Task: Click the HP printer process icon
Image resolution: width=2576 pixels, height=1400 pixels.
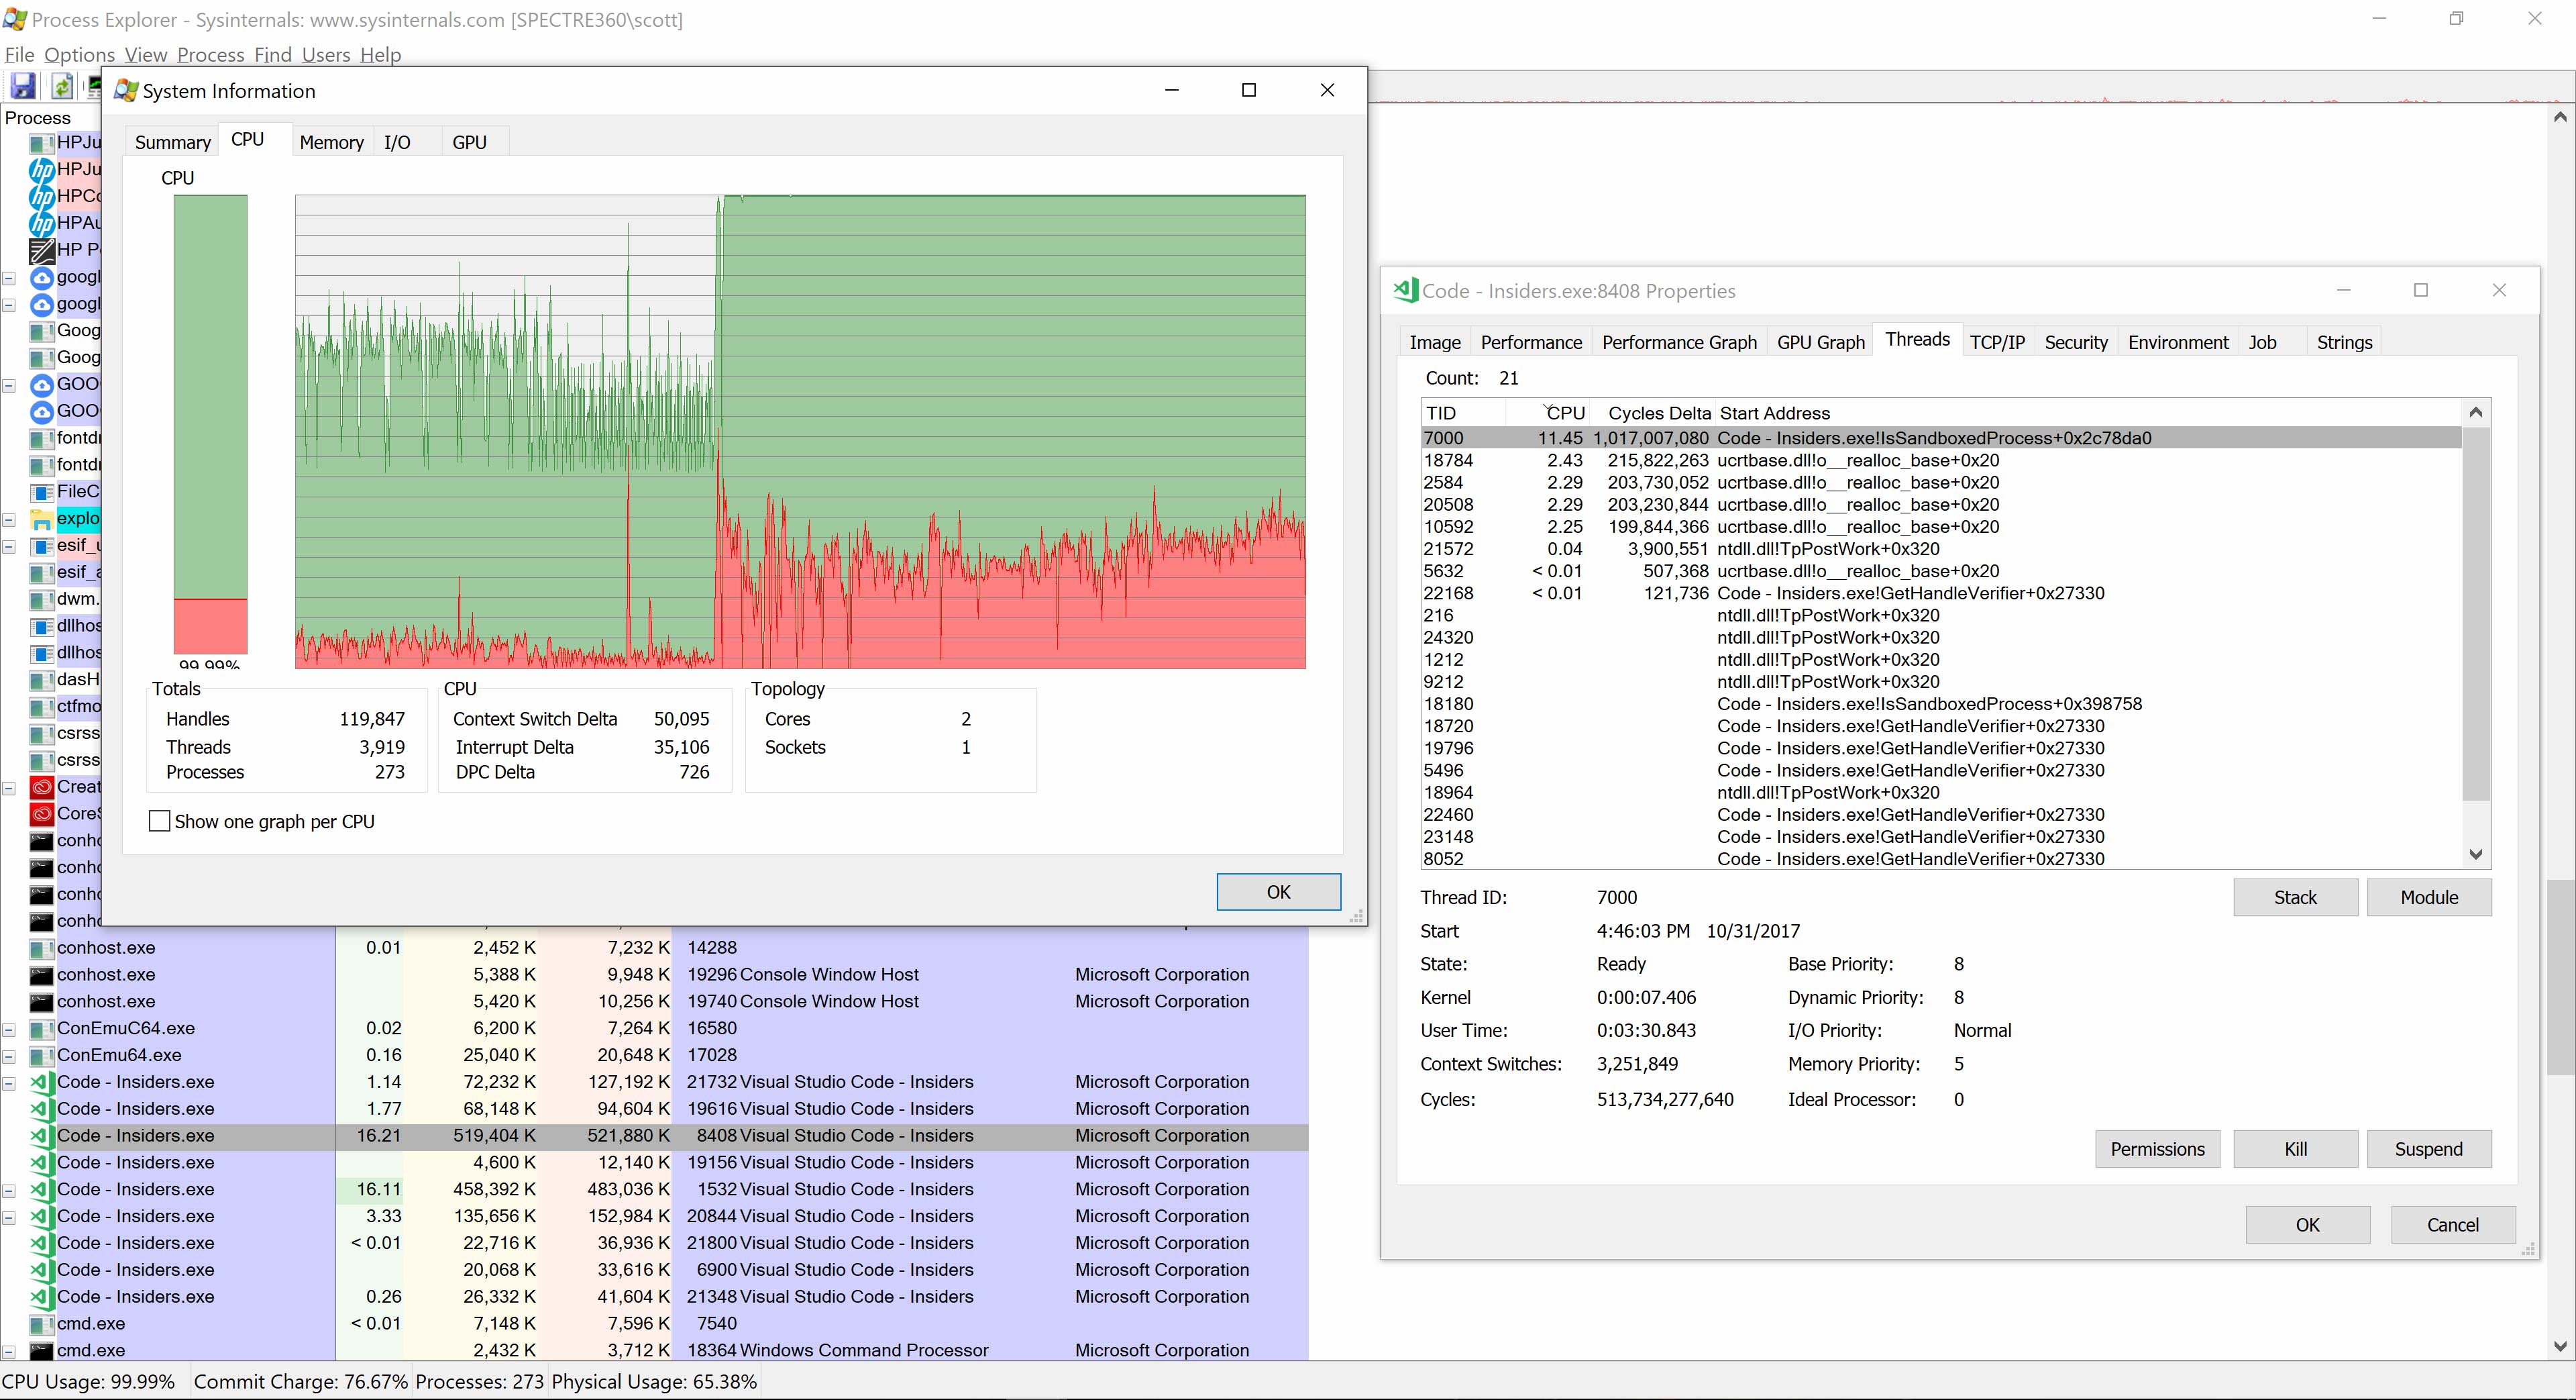Action: pyautogui.click(x=42, y=250)
